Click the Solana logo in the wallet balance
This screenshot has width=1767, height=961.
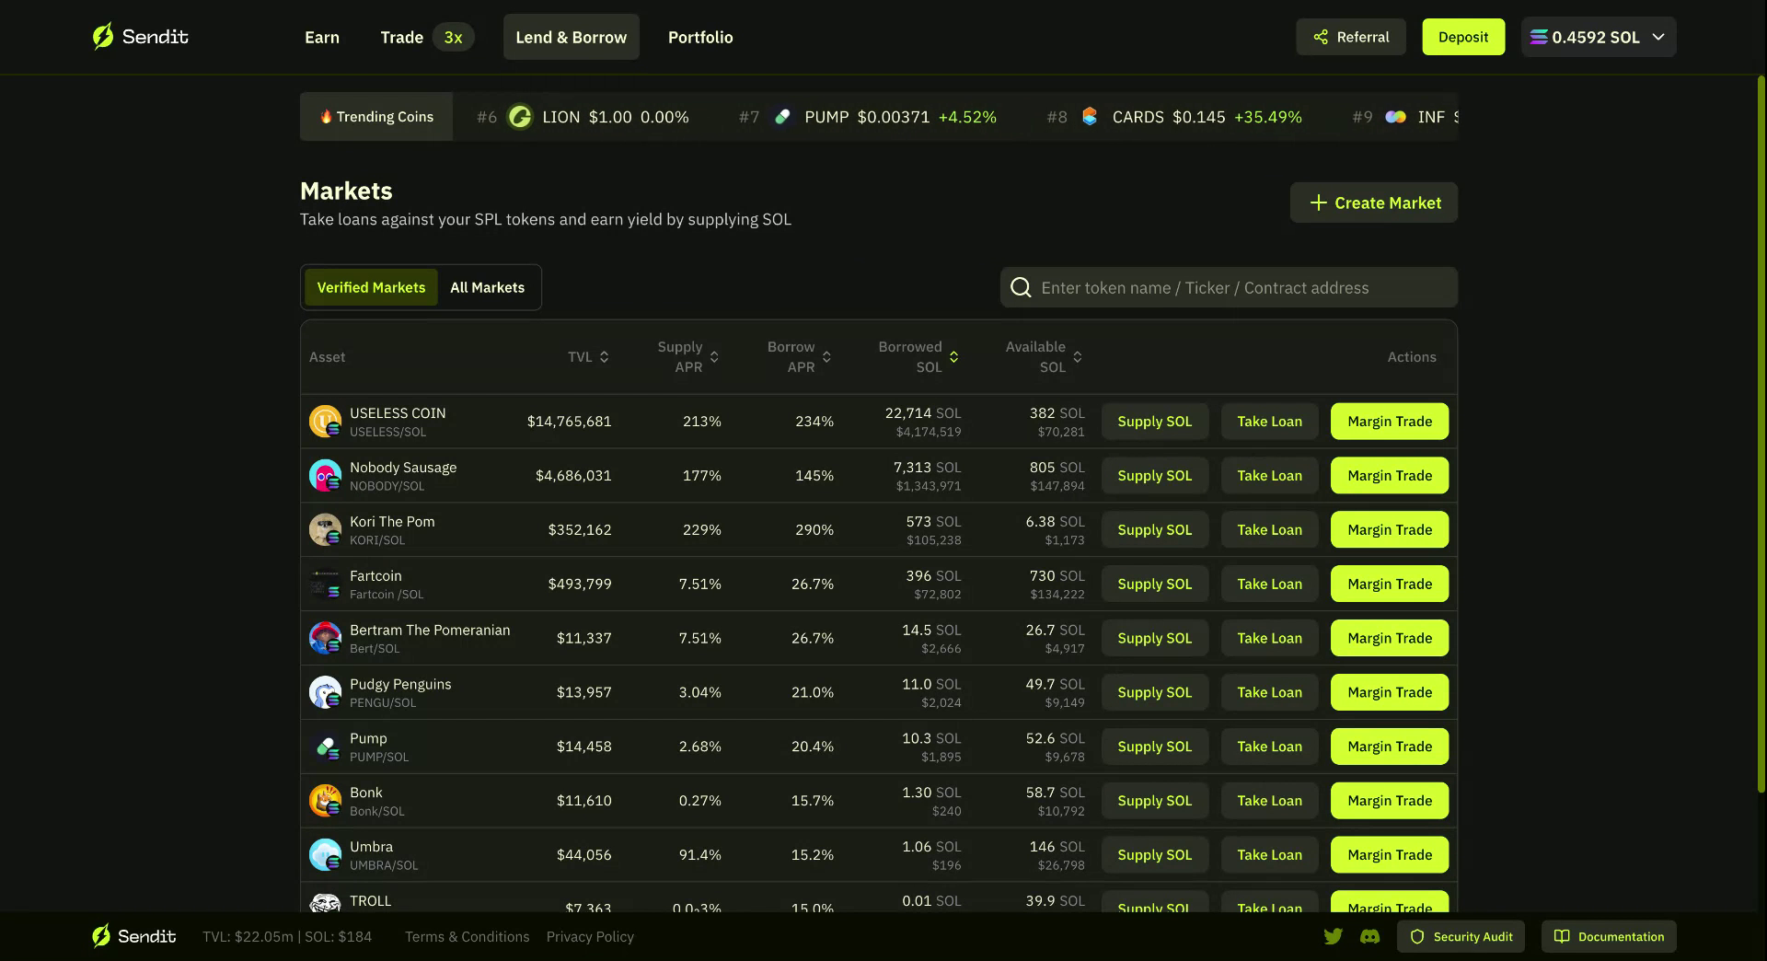coord(1538,37)
